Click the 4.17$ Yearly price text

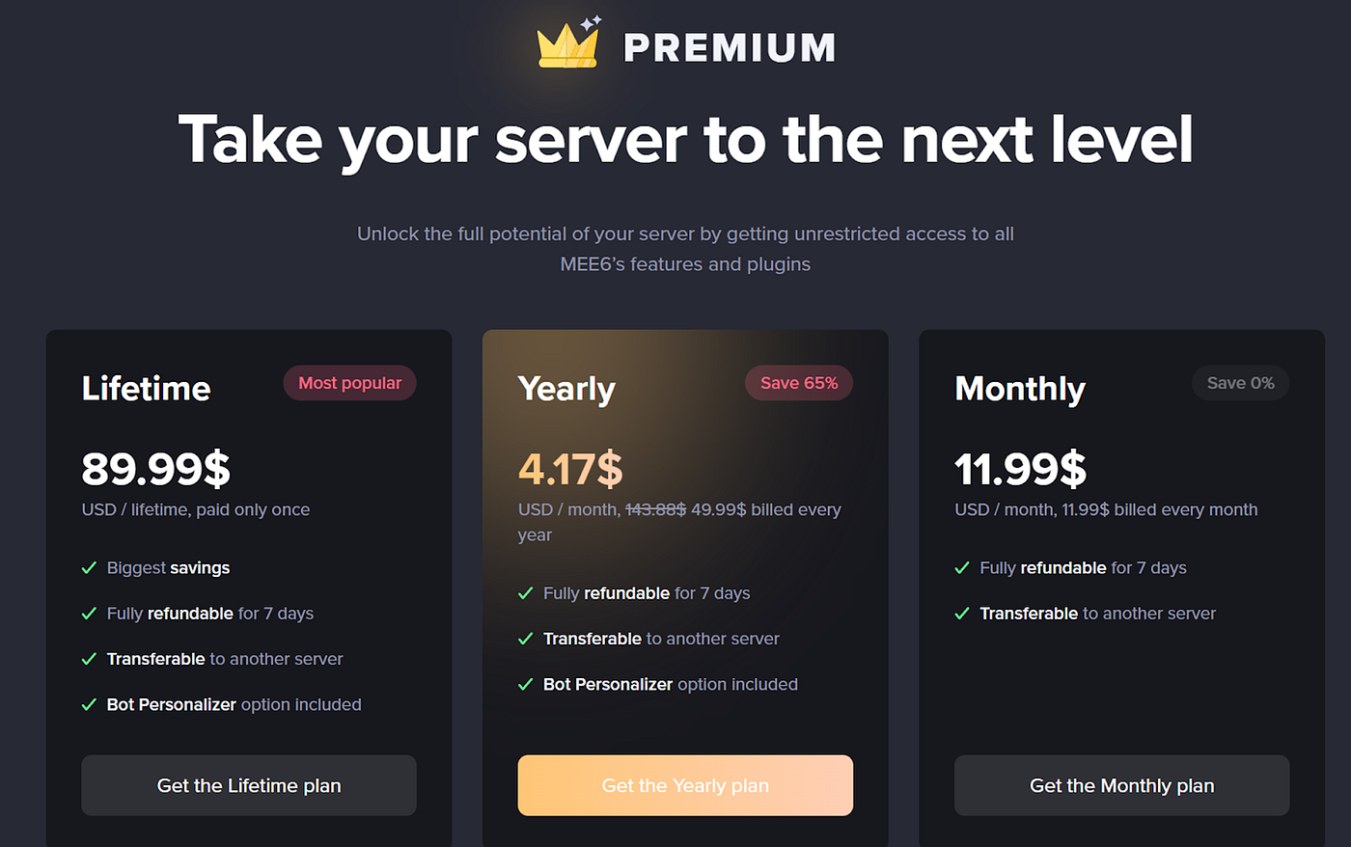coord(571,469)
